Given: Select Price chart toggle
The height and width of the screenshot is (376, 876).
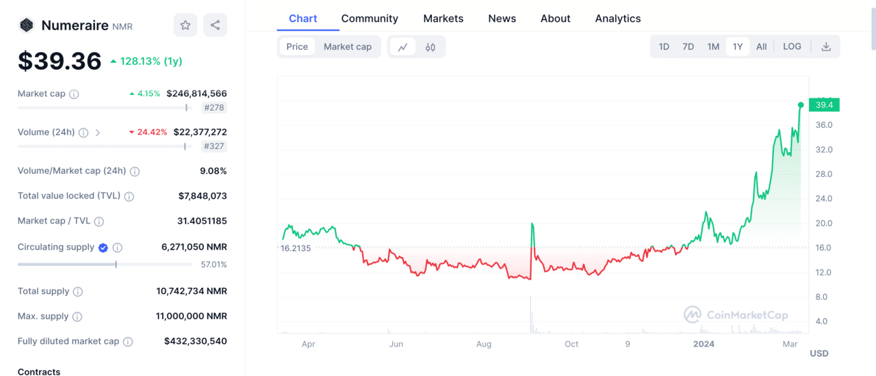Looking at the screenshot, I should coord(297,46).
